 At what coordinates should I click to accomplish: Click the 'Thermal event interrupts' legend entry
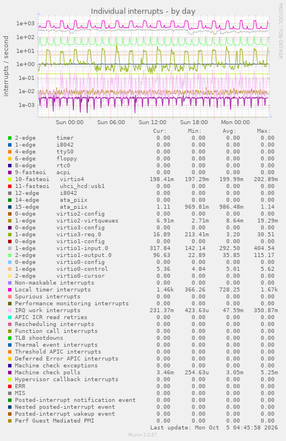pyautogui.click(x=56, y=345)
